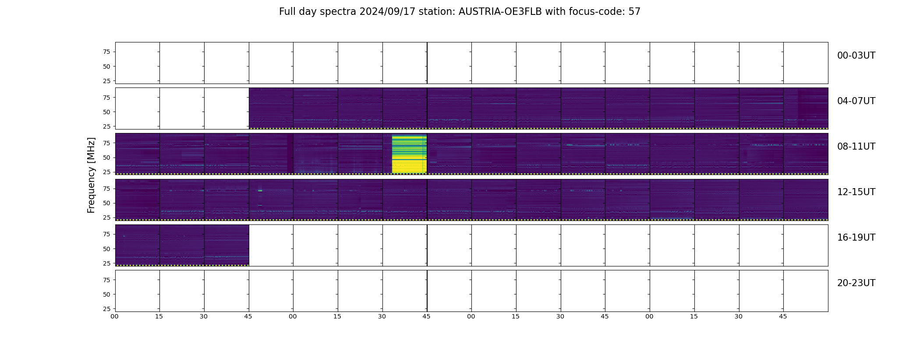The image size is (920, 350).
Task: Click the 75 tick label of 08-11UT row
Action: (106, 143)
